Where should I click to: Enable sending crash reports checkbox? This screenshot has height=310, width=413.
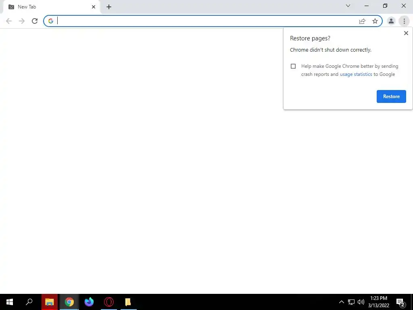pyautogui.click(x=293, y=66)
